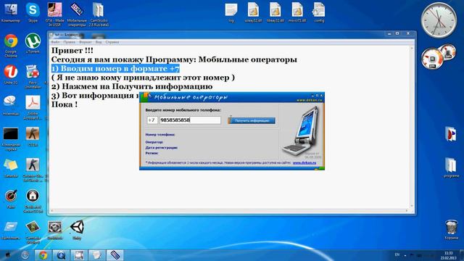
Task: Launch the Revo Uninstaller shortcut
Action: pos(33,76)
